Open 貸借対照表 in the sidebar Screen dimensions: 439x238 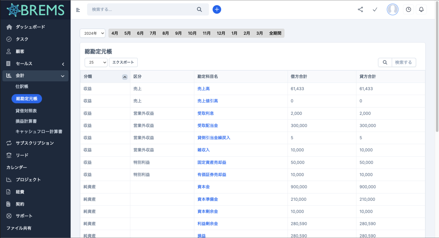pos(26,111)
